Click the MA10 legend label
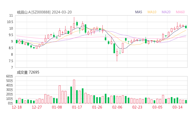Viewport: 190px width, 113px height. pos(152,12)
